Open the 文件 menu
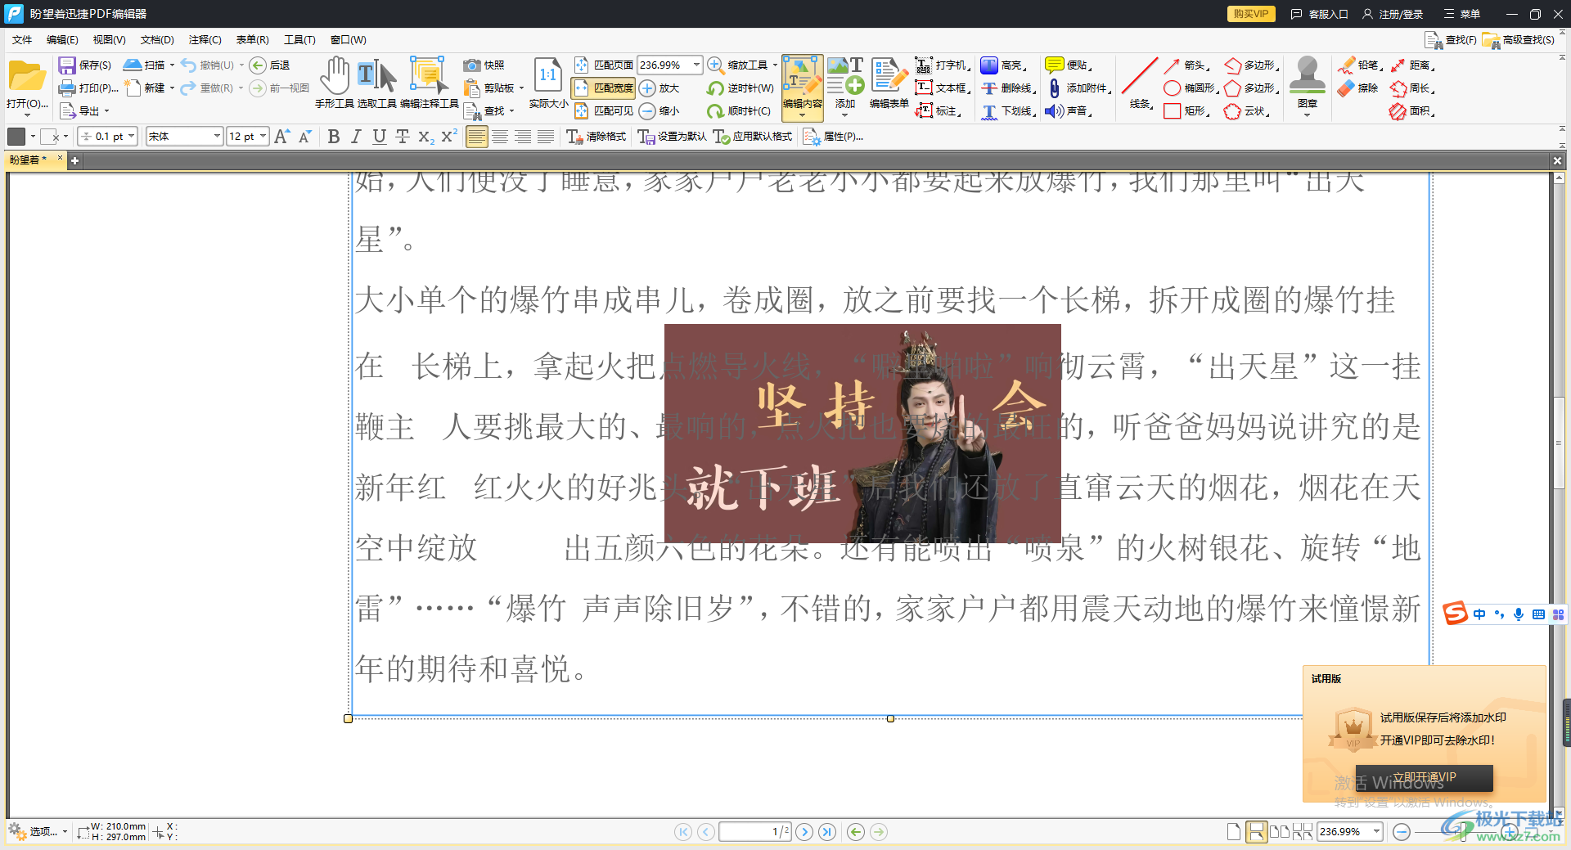This screenshot has height=850, width=1571. tap(22, 39)
